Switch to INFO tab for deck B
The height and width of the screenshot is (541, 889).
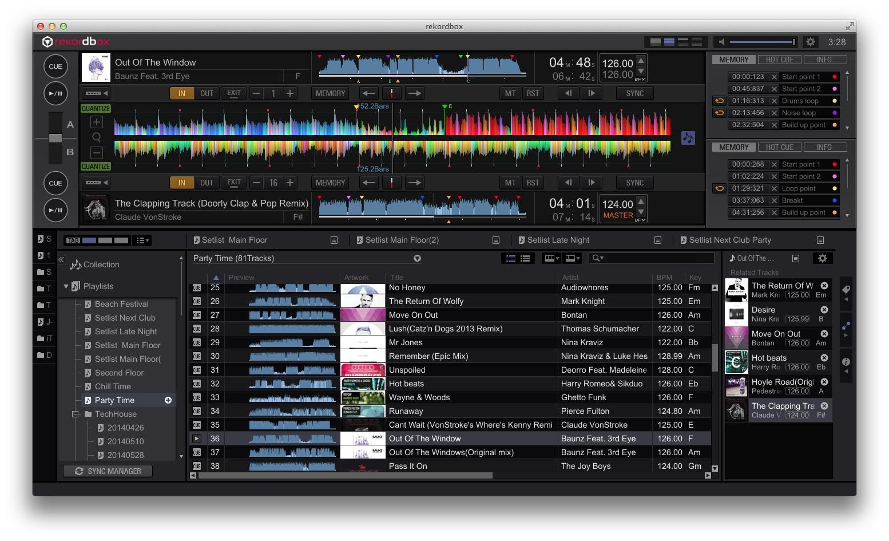pos(824,147)
